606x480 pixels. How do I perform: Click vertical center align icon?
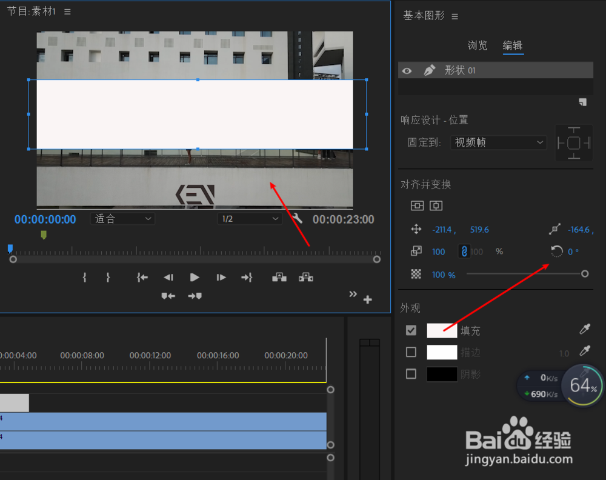coord(417,205)
